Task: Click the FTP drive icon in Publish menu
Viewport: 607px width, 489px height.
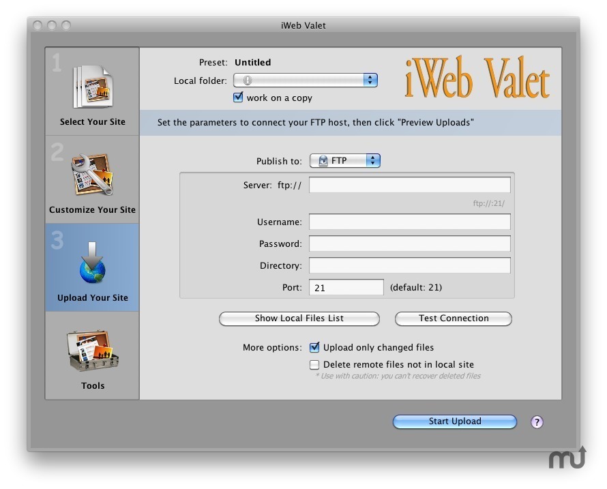Action: click(x=323, y=161)
